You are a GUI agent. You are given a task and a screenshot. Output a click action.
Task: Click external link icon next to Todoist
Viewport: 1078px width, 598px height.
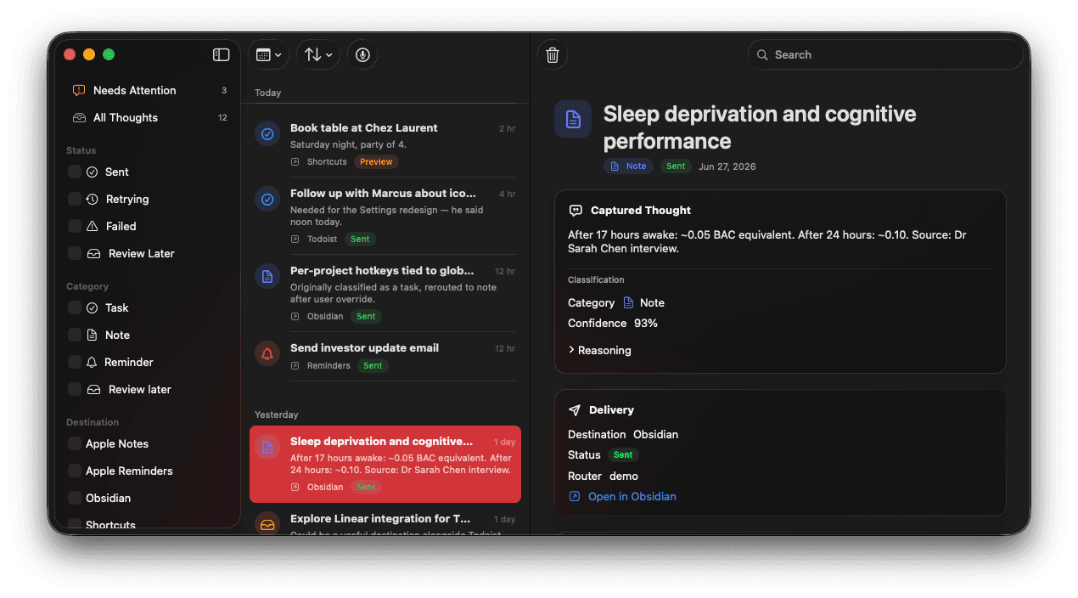[295, 240]
